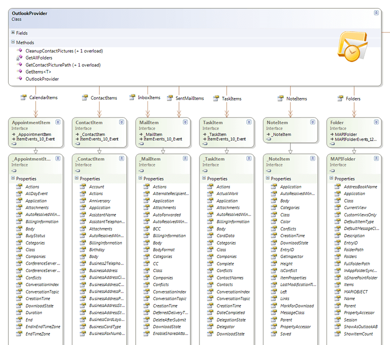Click the CalendarItems property icon

tap(23, 97)
